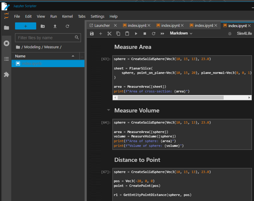Image resolution: width=254 pixels, height=201 pixels.
Task: Interrupt the kernel stop icon
Action: (x=145, y=34)
